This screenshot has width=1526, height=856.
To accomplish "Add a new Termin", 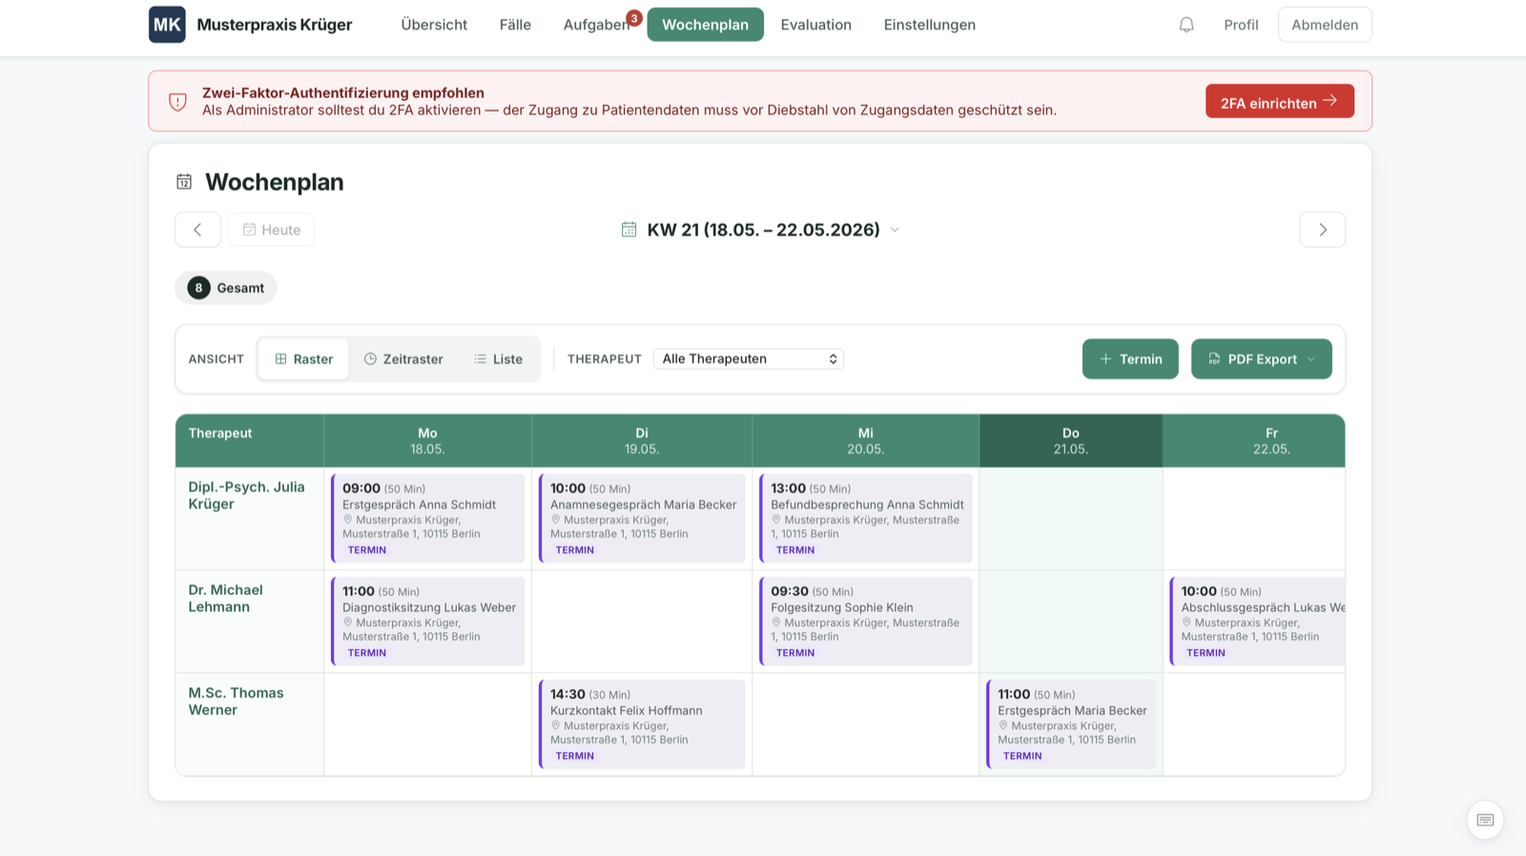I will pyautogui.click(x=1130, y=359).
